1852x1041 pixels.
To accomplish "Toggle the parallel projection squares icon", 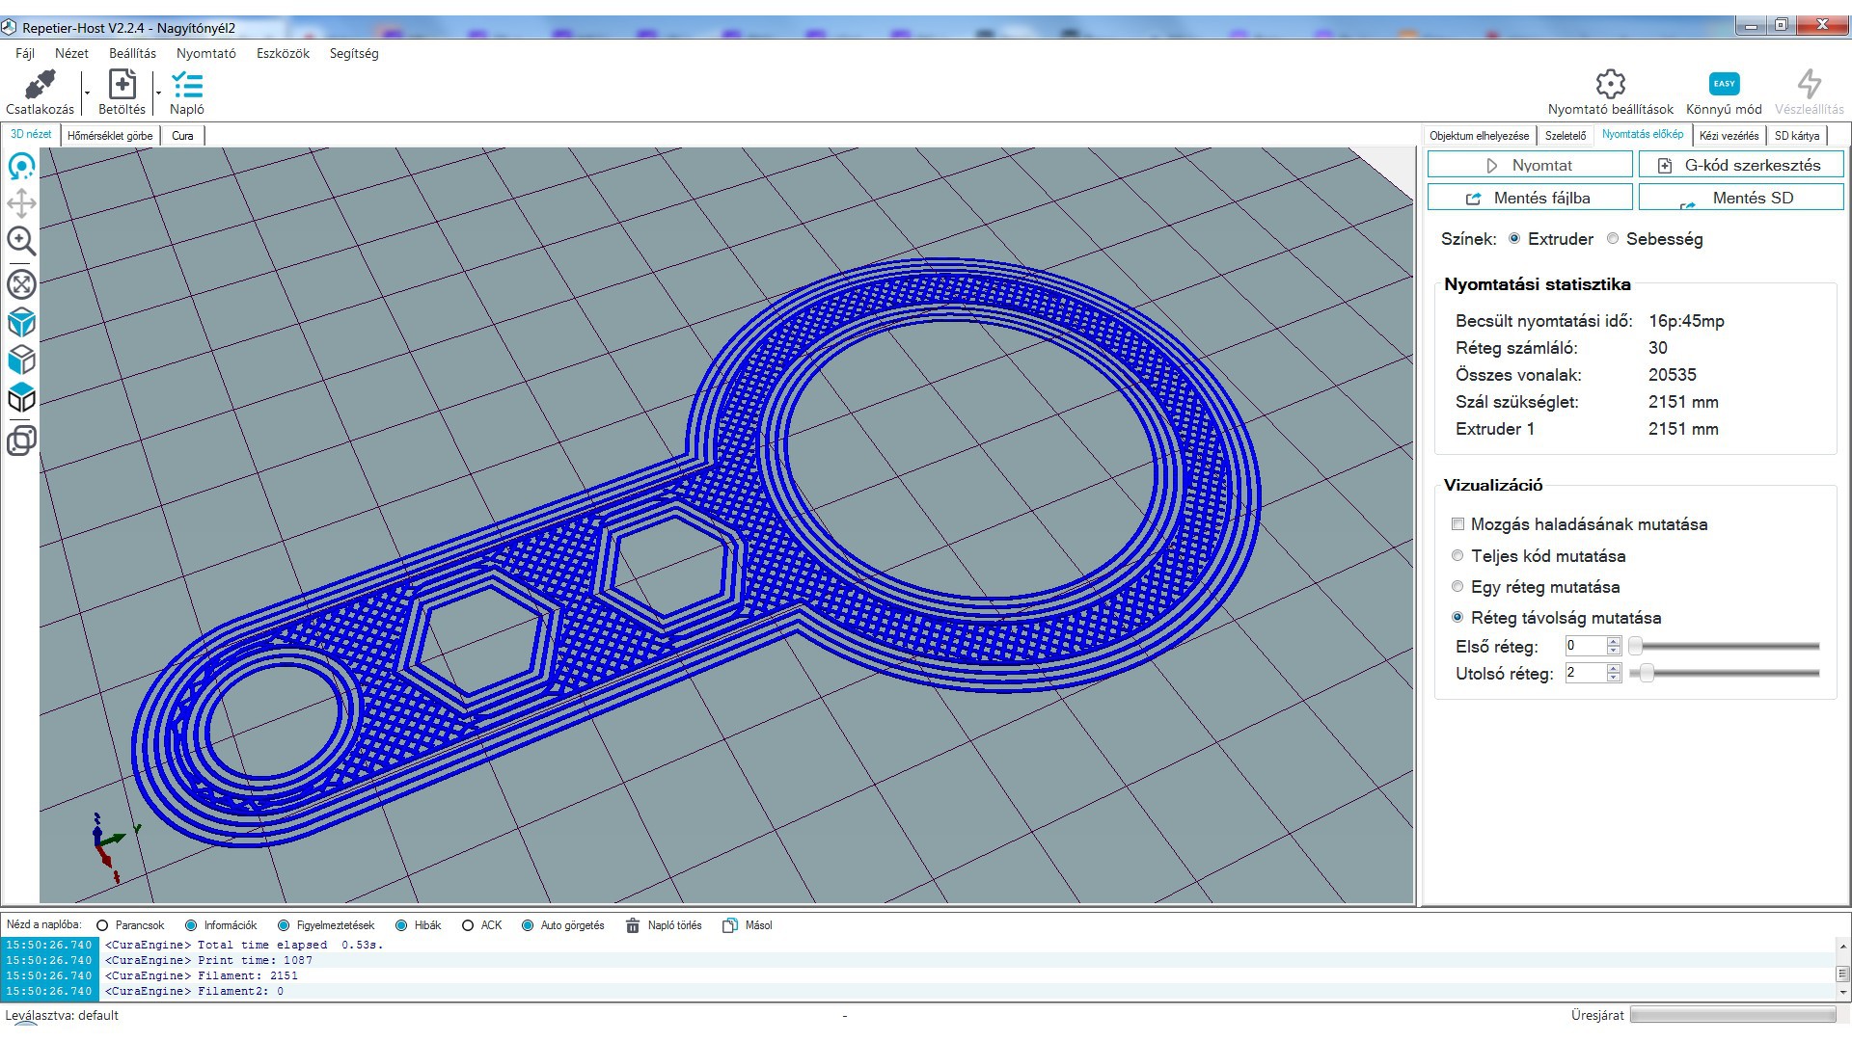I will pyautogui.click(x=21, y=440).
